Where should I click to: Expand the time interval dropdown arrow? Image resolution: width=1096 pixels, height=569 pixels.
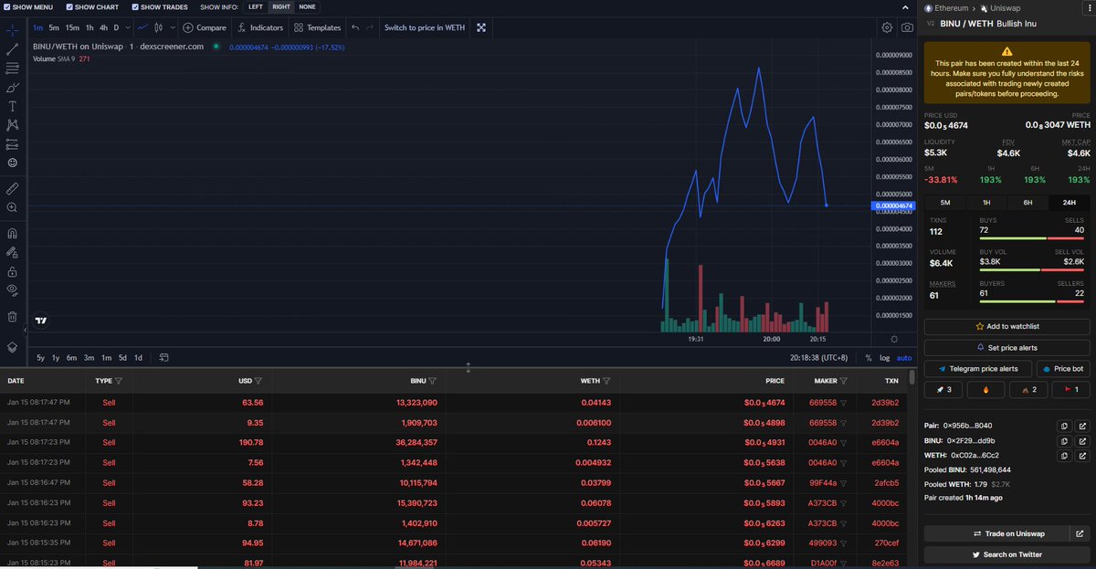(x=127, y=27)
